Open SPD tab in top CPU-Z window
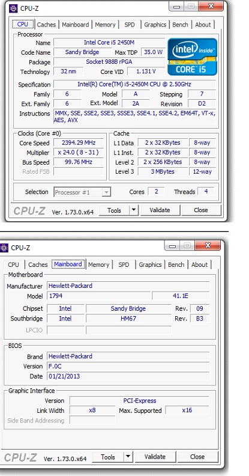 click(130, 25)
